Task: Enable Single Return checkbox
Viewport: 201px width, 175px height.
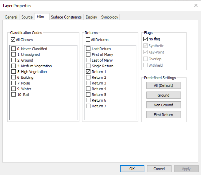Action: pyautogui.click(x=88, y=66)
